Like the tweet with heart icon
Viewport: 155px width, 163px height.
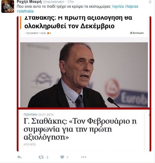(62, 157)
